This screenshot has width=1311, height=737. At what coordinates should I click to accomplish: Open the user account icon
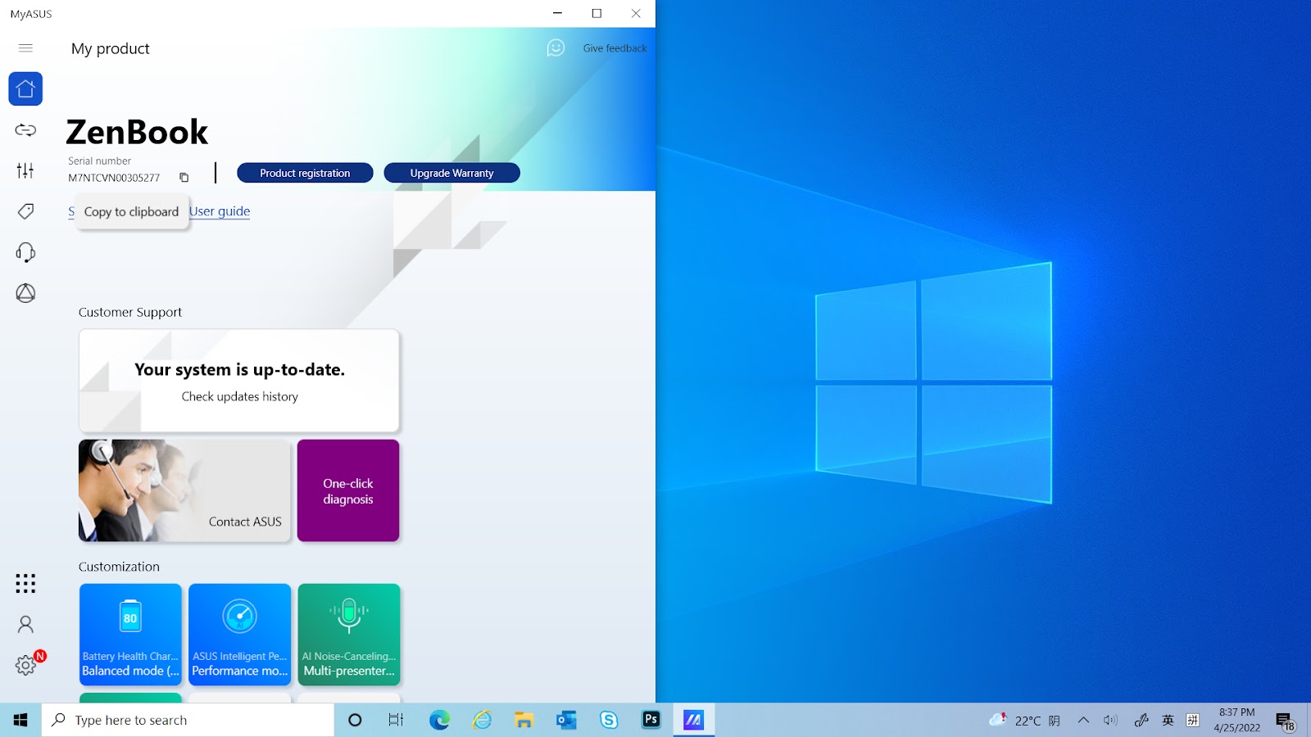(25, 624)
